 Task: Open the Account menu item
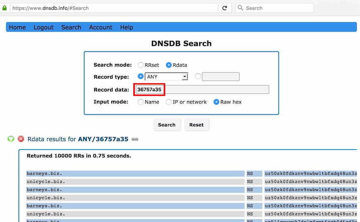pyautogui.click(x=101, y=27)
